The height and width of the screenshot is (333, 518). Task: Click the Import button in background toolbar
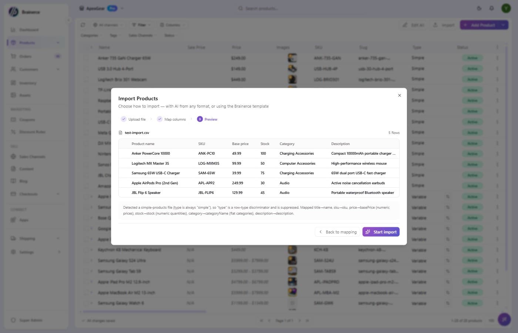point(444,25)
